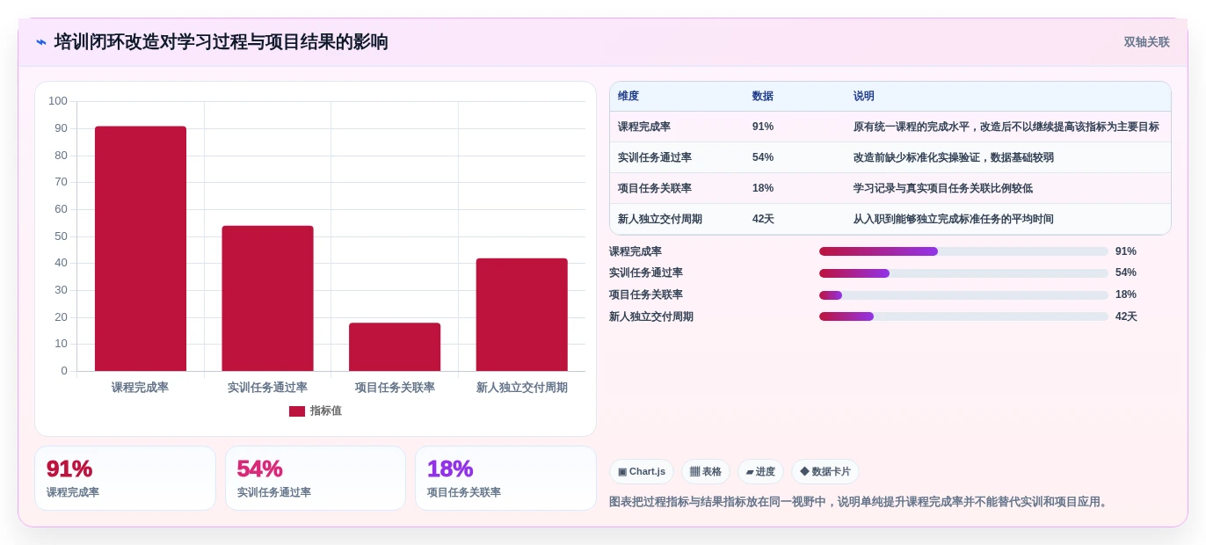Click the 实训任务通过率 54% progress bar
This screenshot has height=545, width=1206.
click(x=963, y=273)
